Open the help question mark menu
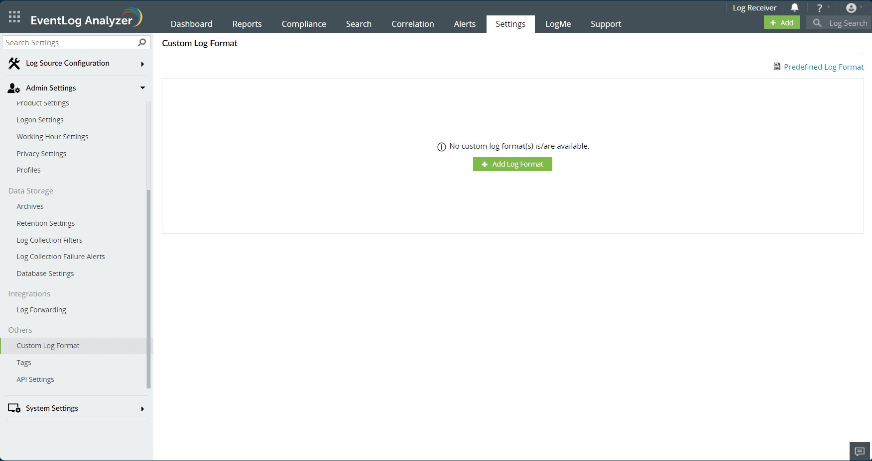The height and width of the screenshot is (461, 872). [820, 7]
